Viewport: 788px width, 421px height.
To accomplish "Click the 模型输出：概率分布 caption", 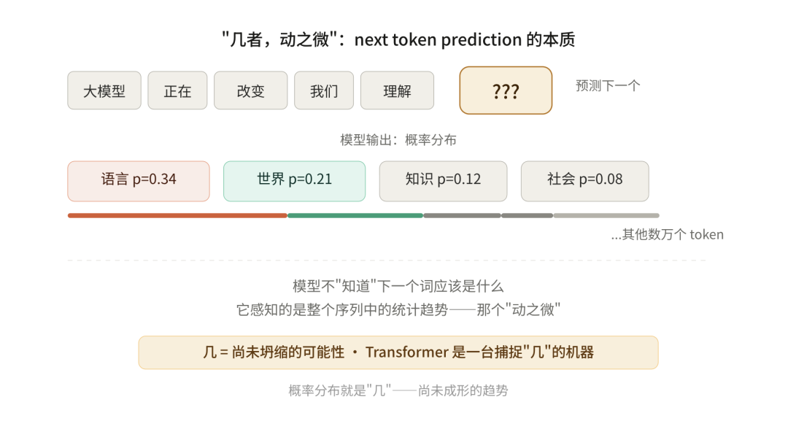I will (x=398, y=140).
